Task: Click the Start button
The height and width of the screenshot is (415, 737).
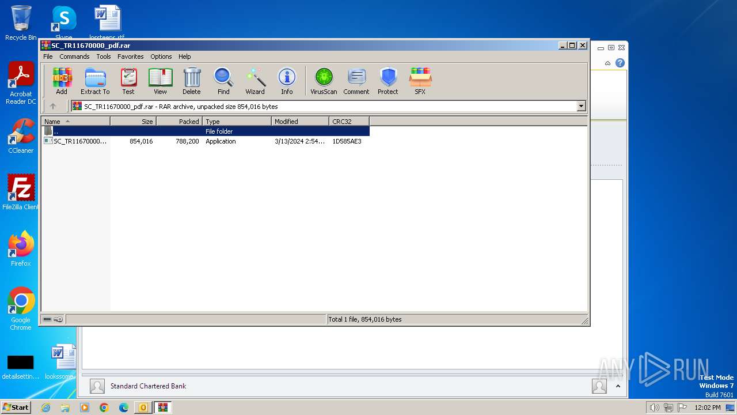Action: [x=16, y=407]
